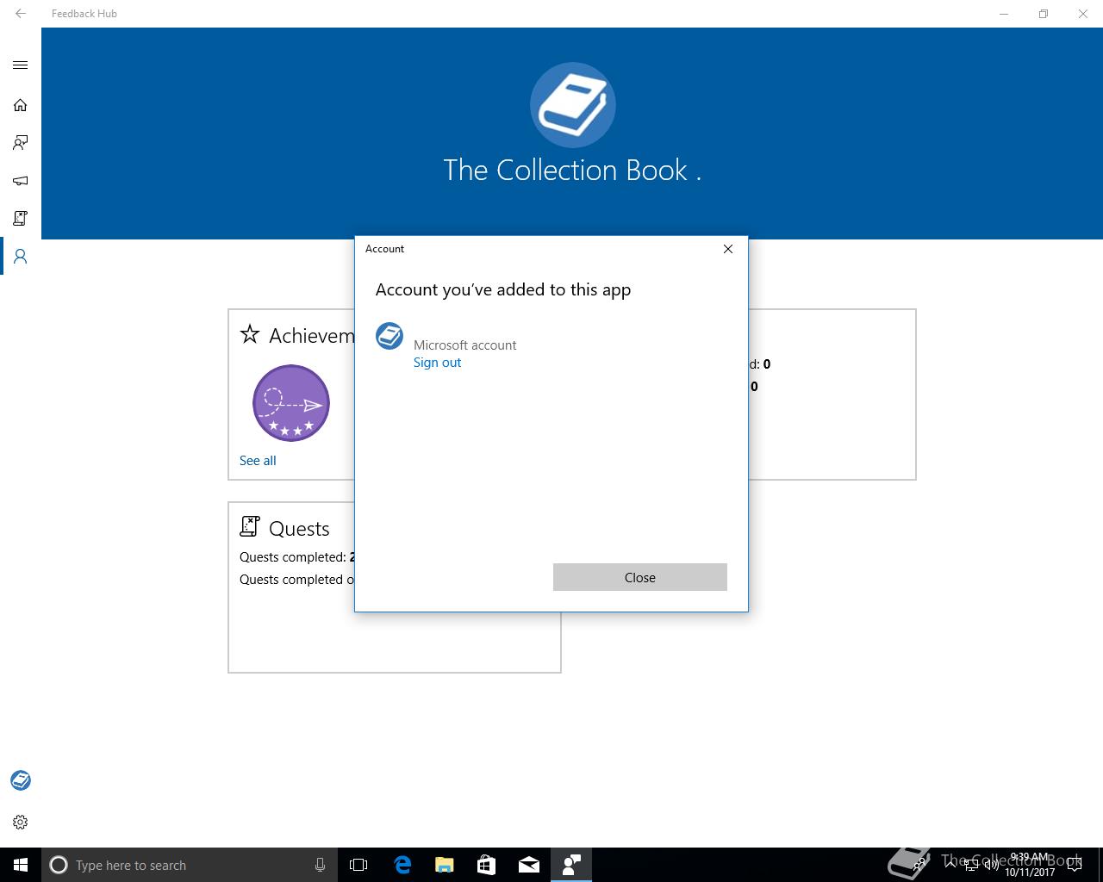Click the volume icon in system tray
This screenshot has height=882, width=1103.
click(991, 865)
